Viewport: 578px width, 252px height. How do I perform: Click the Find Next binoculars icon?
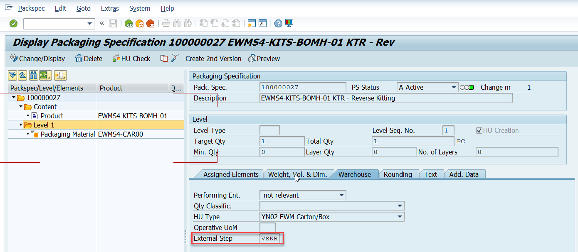click(x=188, y=24)
